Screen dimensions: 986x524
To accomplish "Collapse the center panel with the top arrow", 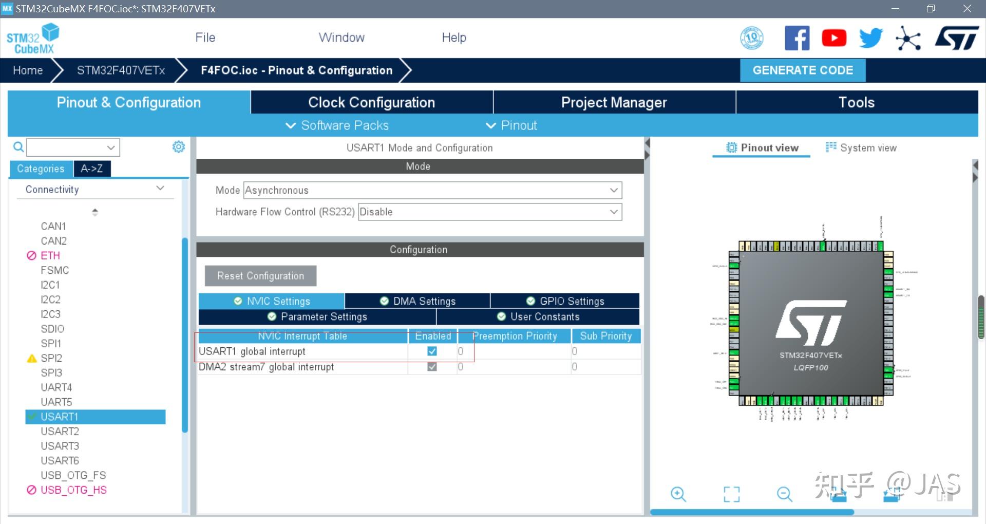I will coord(647,143).
